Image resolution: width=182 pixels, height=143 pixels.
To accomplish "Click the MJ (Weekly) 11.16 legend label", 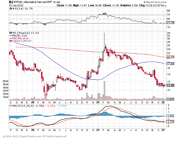I will (x=26, y=33).
